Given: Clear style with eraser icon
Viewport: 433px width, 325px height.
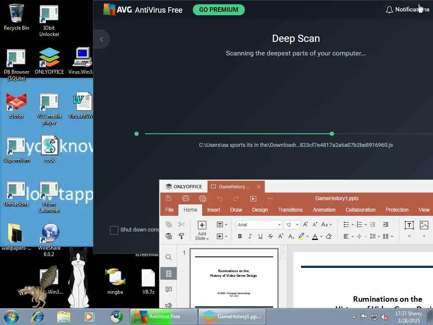Looking at the screenshot, I should [329, 236].
